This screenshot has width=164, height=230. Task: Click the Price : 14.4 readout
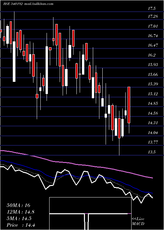point(21,225)
